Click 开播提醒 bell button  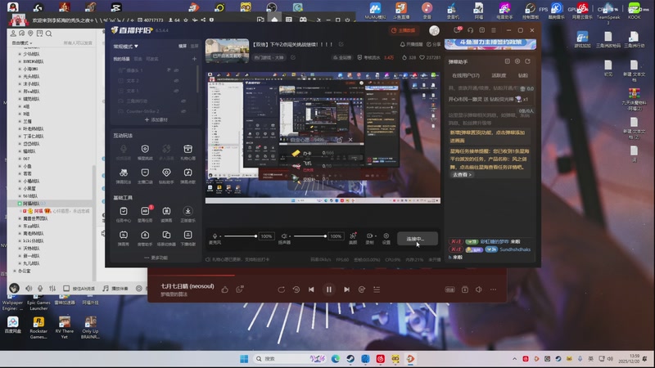pos(412,44)
